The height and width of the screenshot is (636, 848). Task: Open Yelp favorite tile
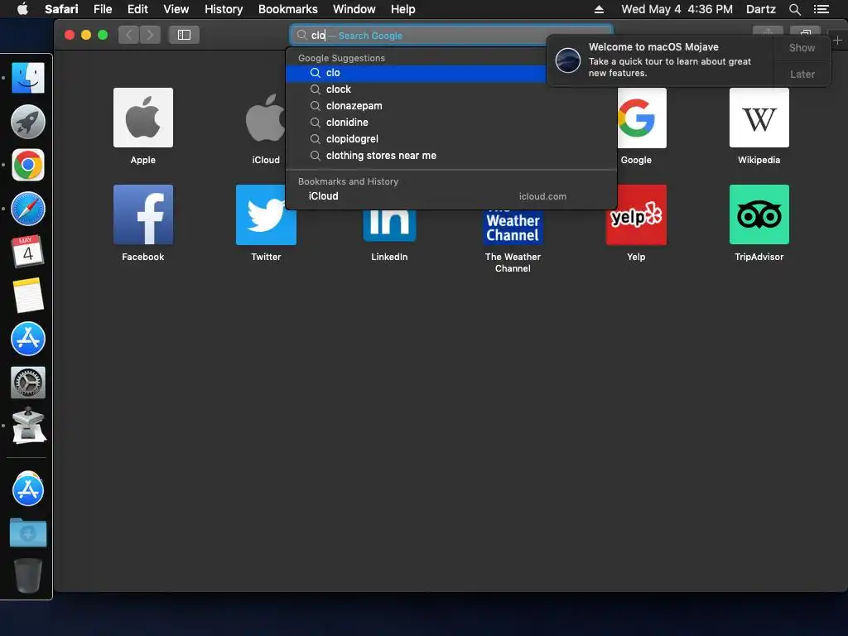click(x=636, y=214)
